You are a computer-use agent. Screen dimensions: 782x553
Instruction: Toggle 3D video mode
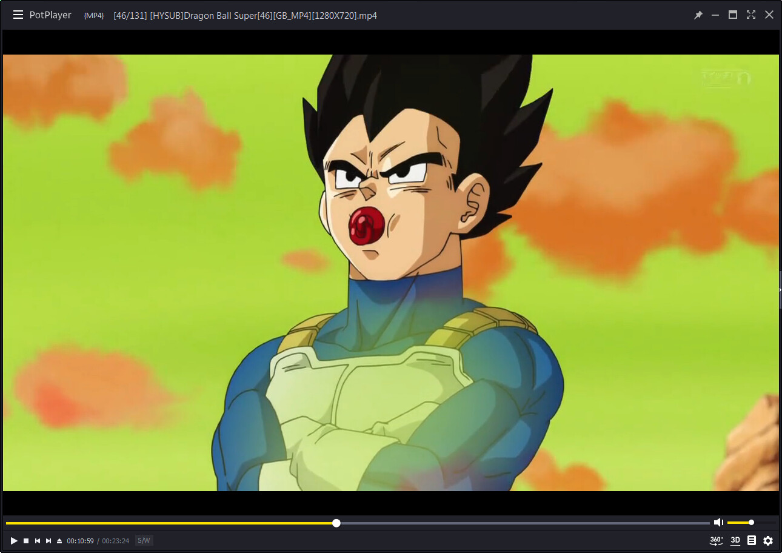pyautogui.click(x=735, y=540)
